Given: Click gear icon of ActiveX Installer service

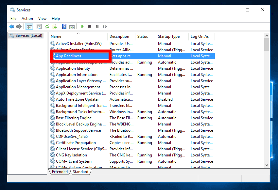Looking at the screenshot, I should 52,43.
